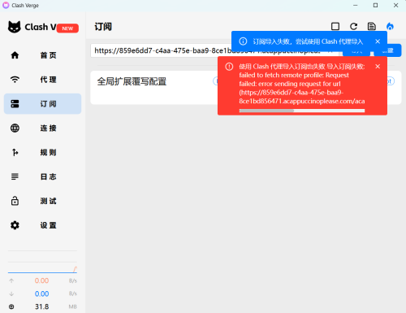Click the upload arrow icon
The height and width of the screenshot is (313, 406).
(x=11, y=280)
